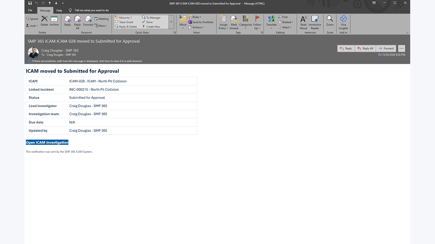Expand the Quick Steps gallery arrow
Image resolution: width=435 pixels, height=244 pixels.
point(171,22)
